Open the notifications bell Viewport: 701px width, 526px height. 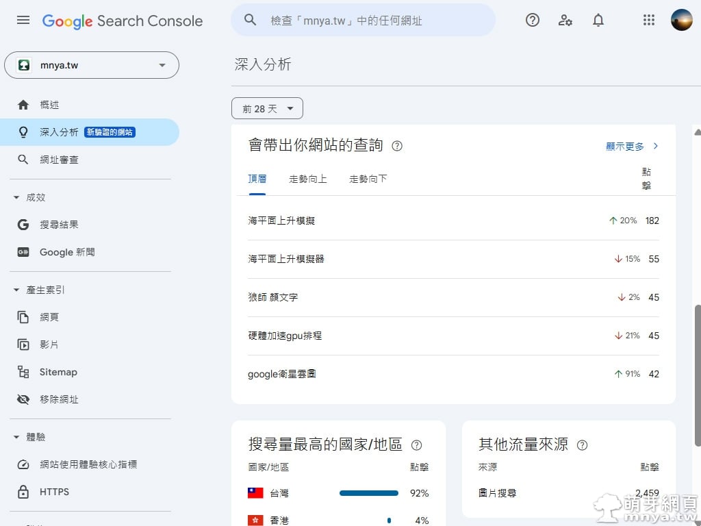(598, 21)
